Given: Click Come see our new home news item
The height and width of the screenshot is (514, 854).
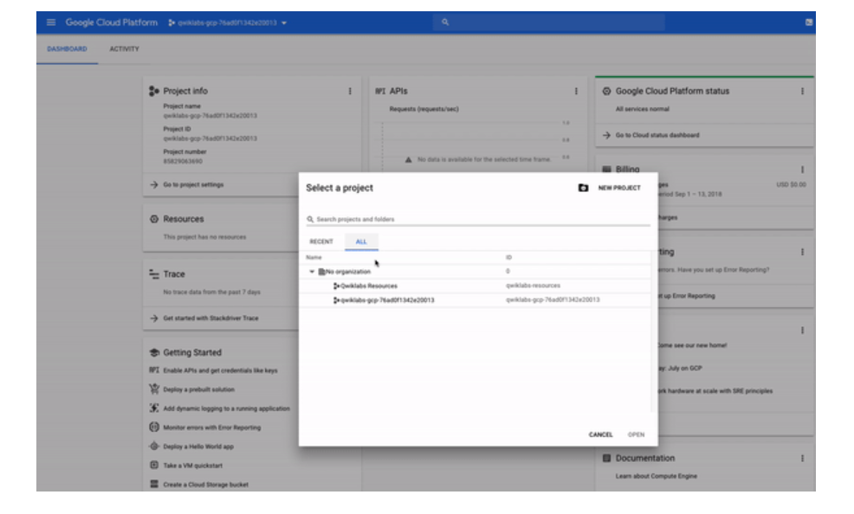Looking at the screenshot, I should pos(692,345).
